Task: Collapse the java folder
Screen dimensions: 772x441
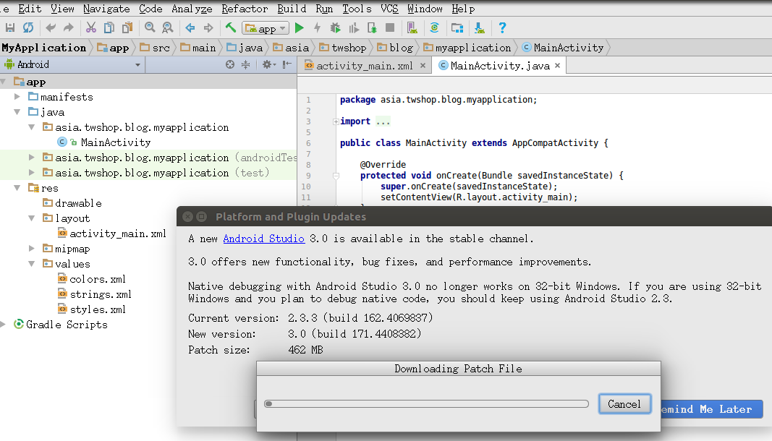Action: [x=17, y=112]
